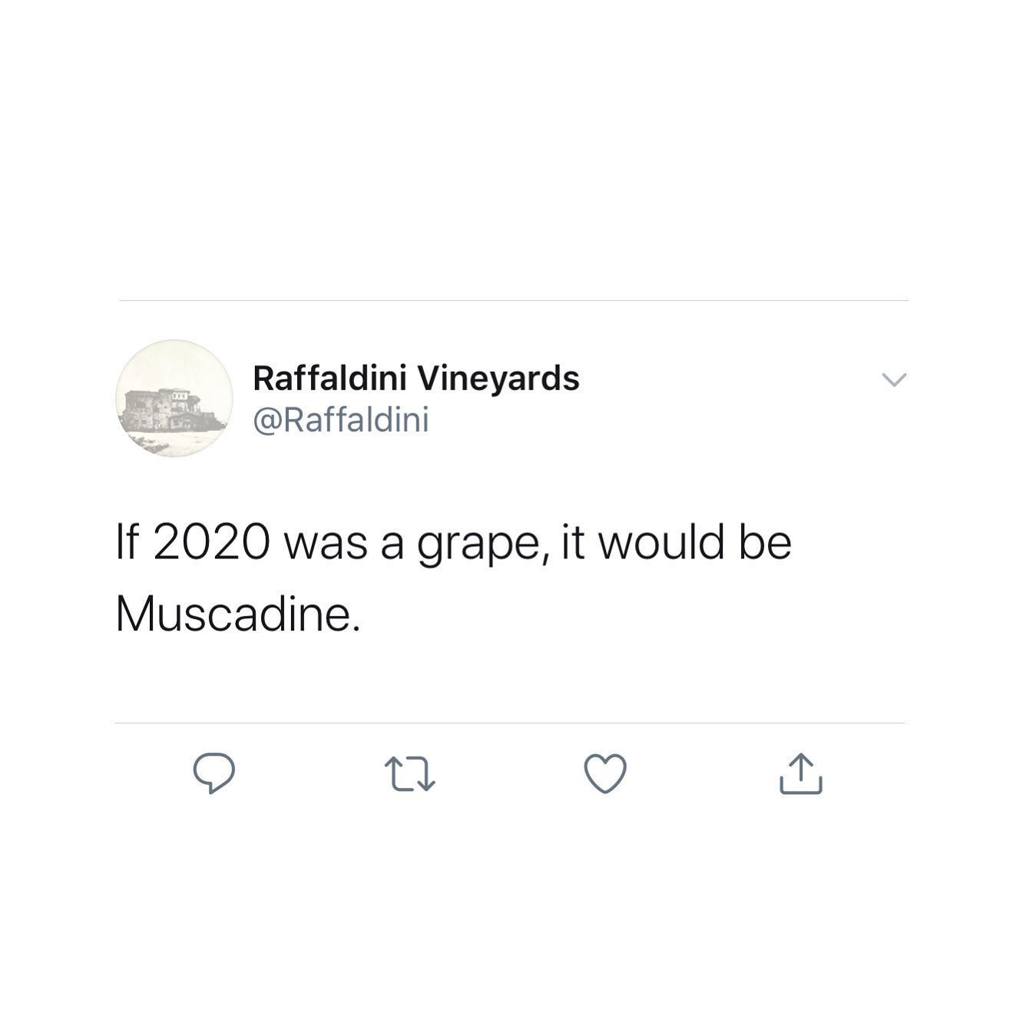Open the tweet options chevron menu
The height and width of the screenshot is (1013, 1013).
(894, 379)
